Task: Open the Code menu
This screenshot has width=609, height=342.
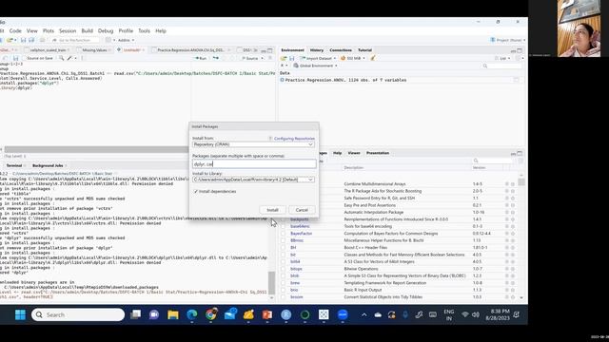Action: coord(15,30)
